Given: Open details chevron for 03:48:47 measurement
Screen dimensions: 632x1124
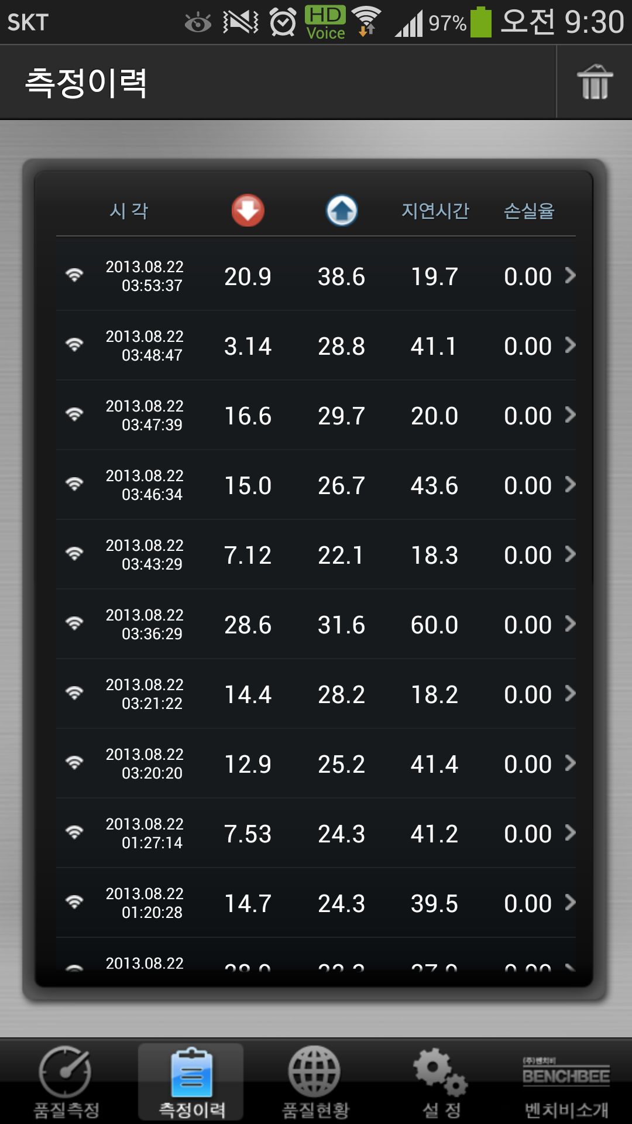Looking at the screenshot, I should 570,345.
